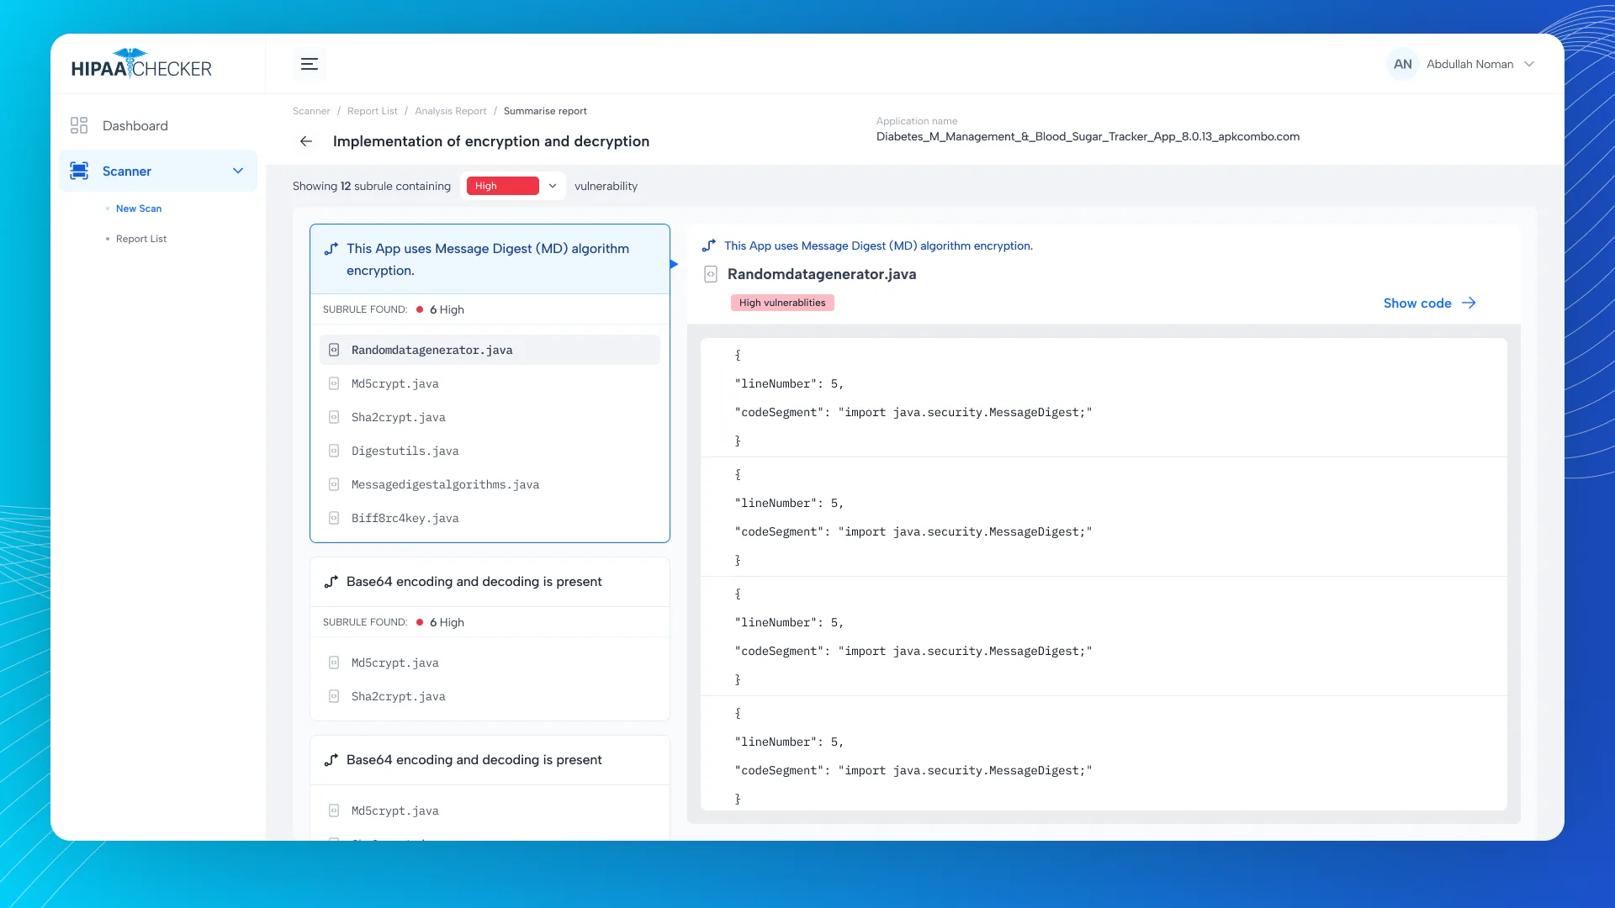Click the file icon next to Biff8rc4key.java
The image size is (1615, 908).
(x=334, y=518)
